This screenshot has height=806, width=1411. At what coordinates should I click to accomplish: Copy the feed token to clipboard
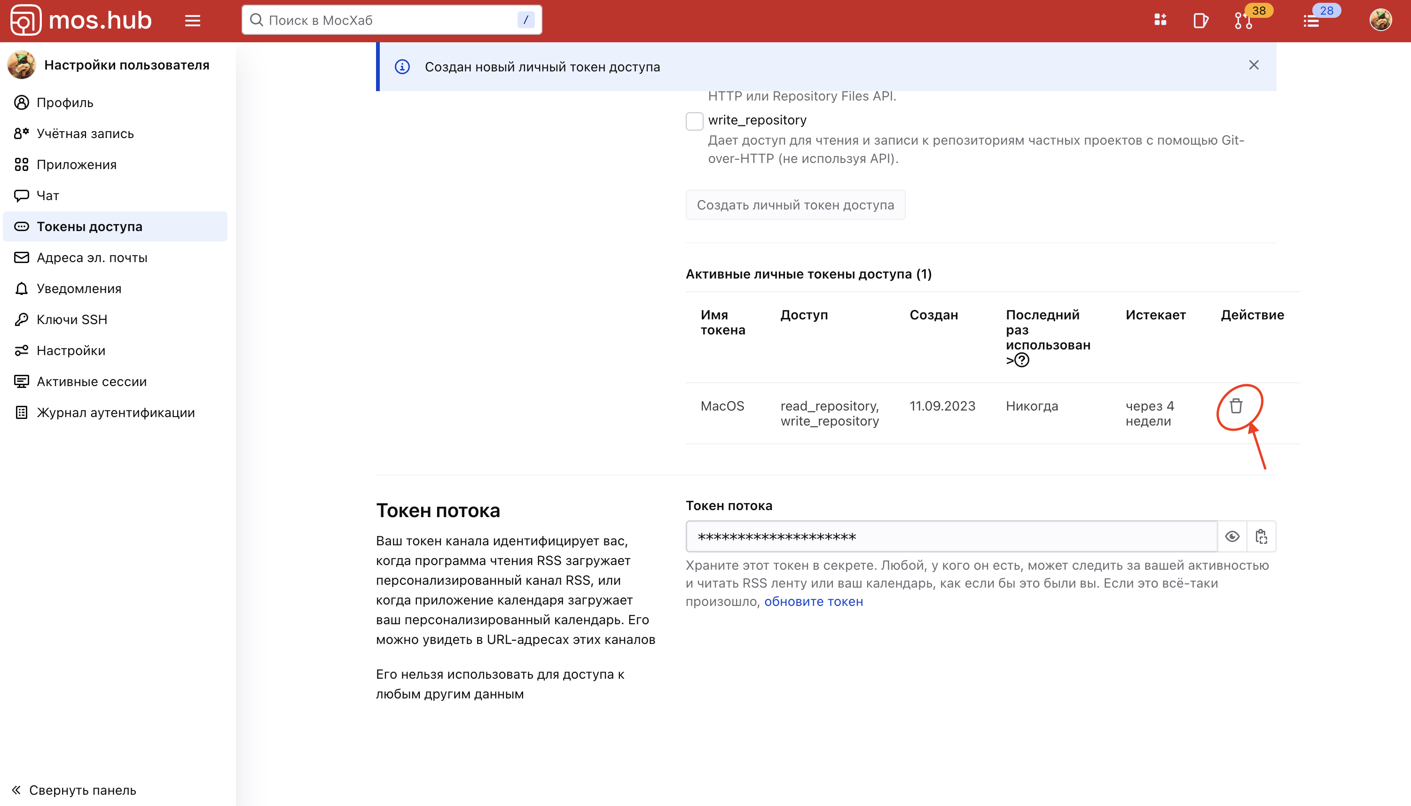click(x=1262, y=536)
